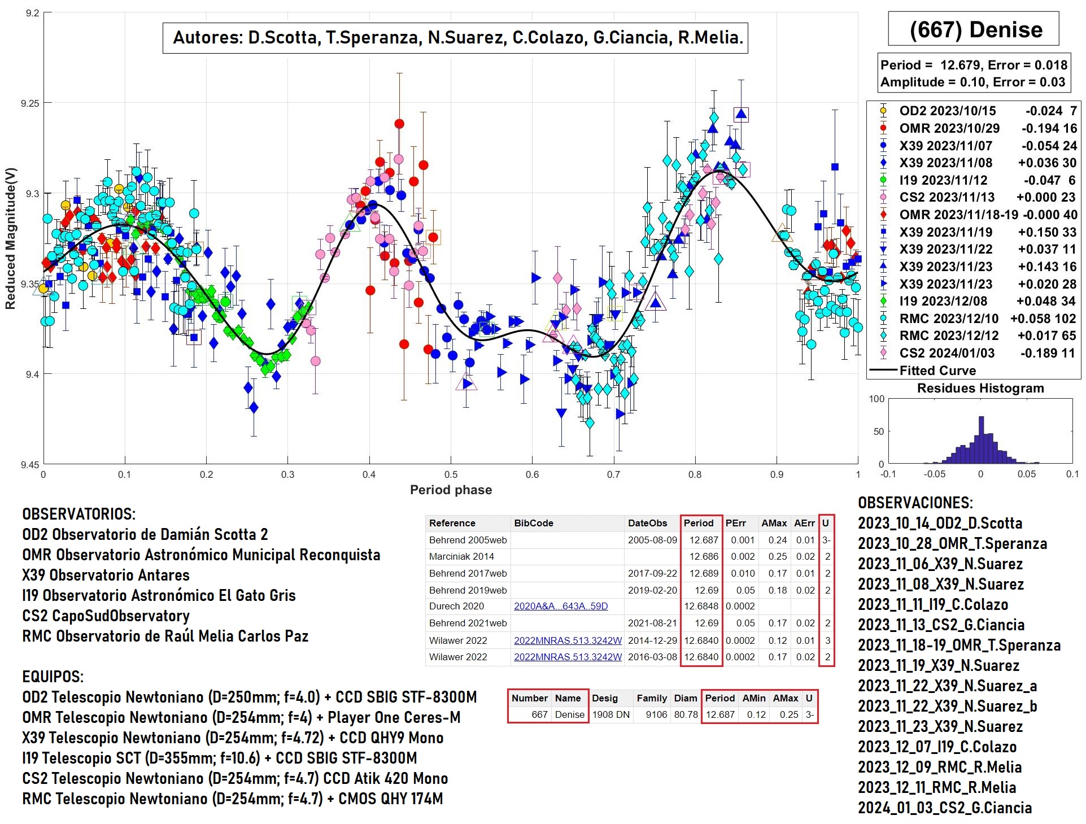Select the Behrend 2017web reference cell
The width and height of the screenshot is (1086, 824).
click(468, 573)
